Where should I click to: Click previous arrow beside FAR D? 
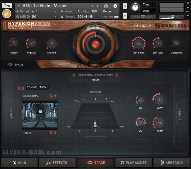pos(51,132)
